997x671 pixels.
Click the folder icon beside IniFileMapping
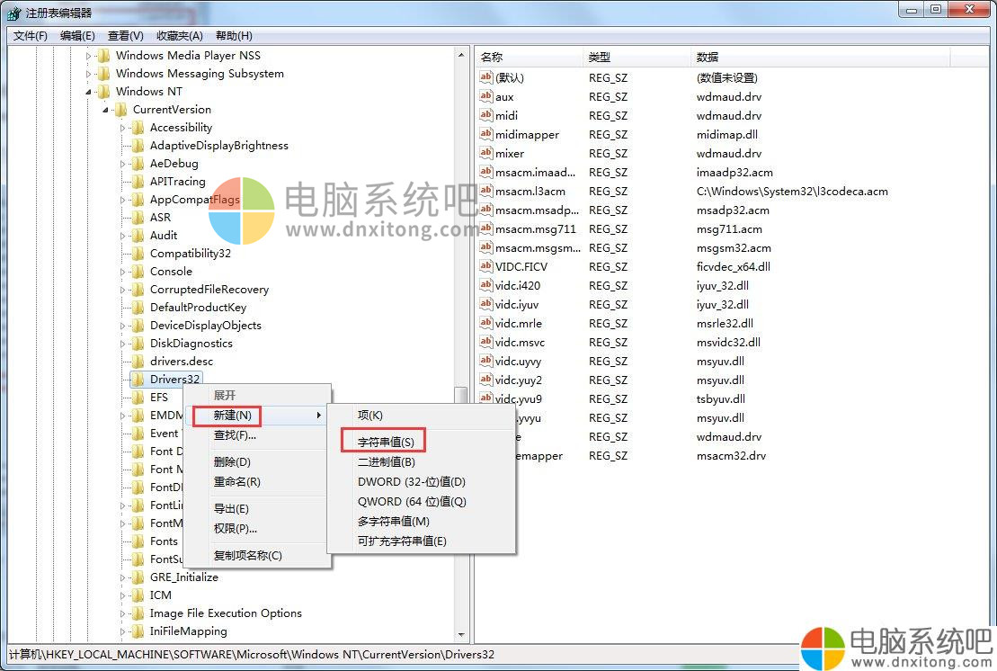(138, 631)
